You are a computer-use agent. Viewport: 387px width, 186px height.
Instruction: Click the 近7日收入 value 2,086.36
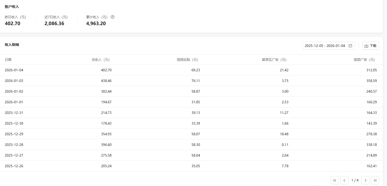[54, 24]
